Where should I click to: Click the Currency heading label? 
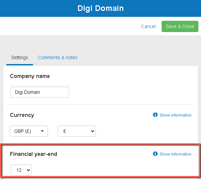(x=22, y=115)
